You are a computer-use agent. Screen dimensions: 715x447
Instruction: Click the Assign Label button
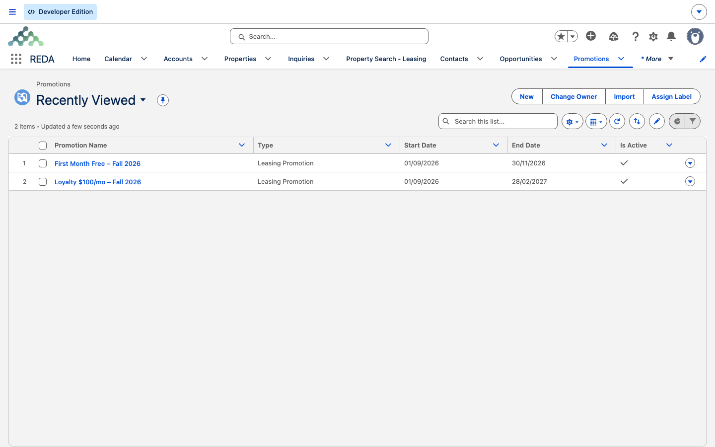coord(672,96)
